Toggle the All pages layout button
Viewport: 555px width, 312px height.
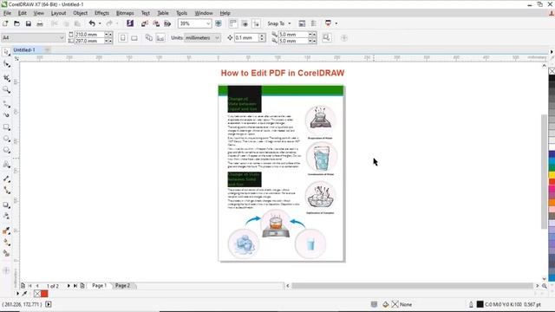pos(149,38)
